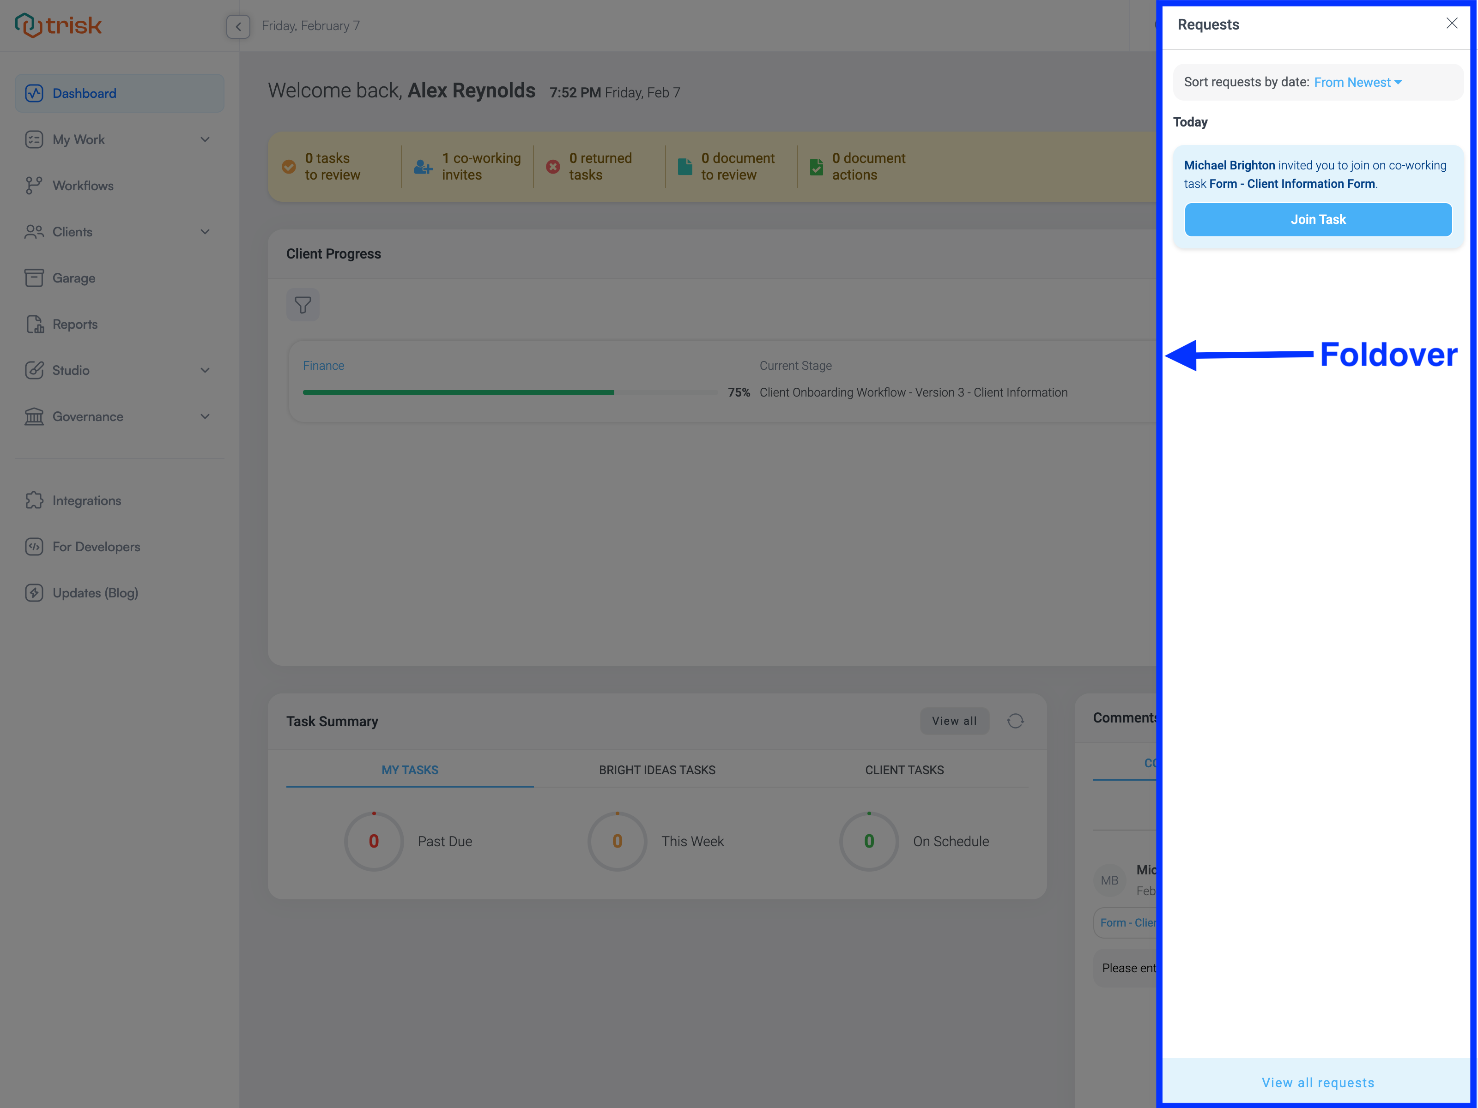Viewport: 1478px width, 1108px height.
Task: Open Dashboard in the sidebar
Action: coord(119,94)
